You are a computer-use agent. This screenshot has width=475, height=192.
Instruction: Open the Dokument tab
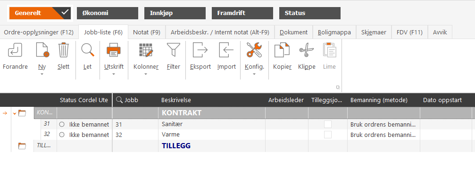[x=293, y=32]
